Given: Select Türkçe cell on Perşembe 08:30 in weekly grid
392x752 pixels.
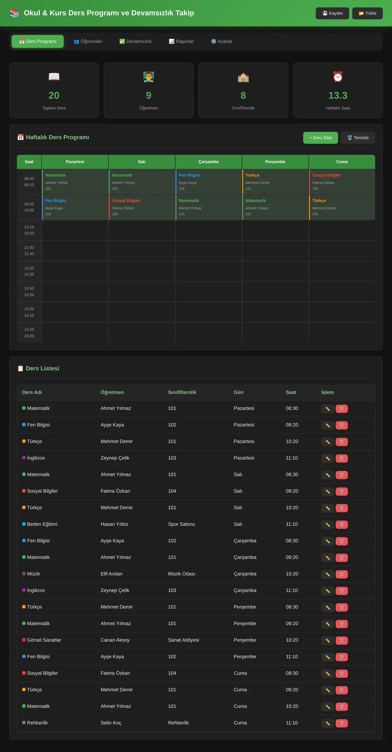Looking at the screenshot, I should tap(275, 182).
